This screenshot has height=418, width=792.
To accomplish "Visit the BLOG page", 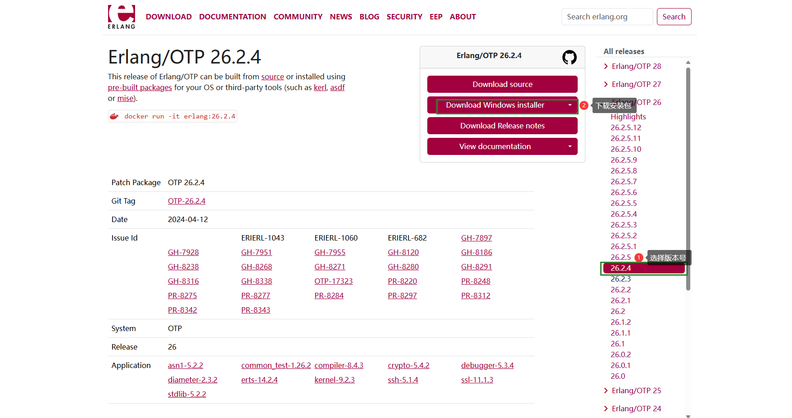I will click(369, 17).
